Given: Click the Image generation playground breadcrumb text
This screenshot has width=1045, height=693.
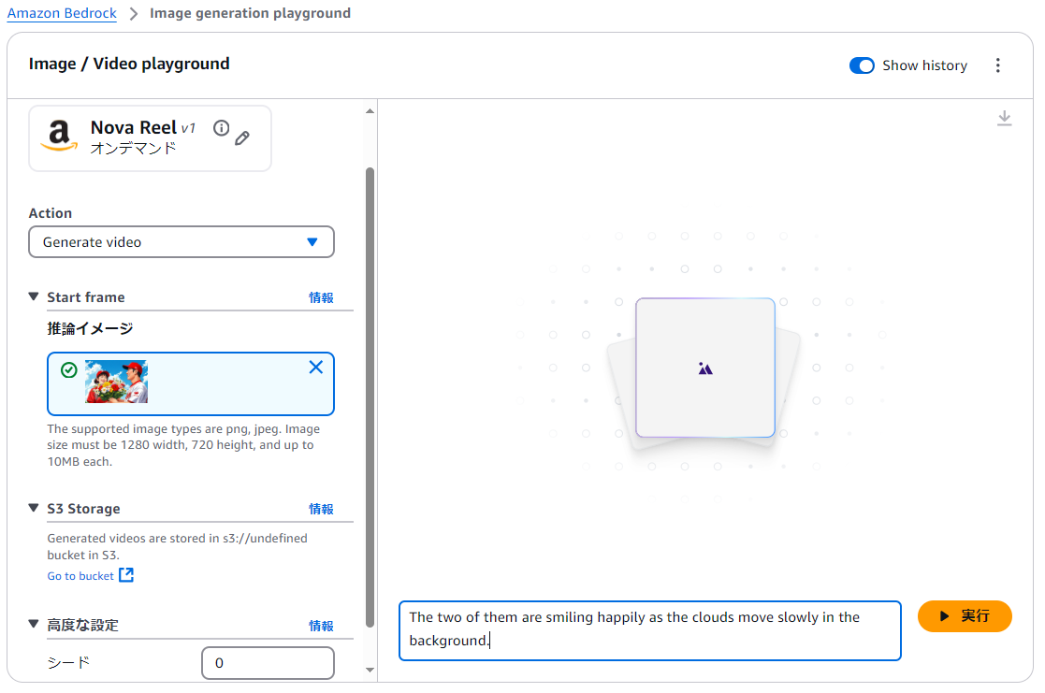Looking at the screenshot, I should 250,13.
